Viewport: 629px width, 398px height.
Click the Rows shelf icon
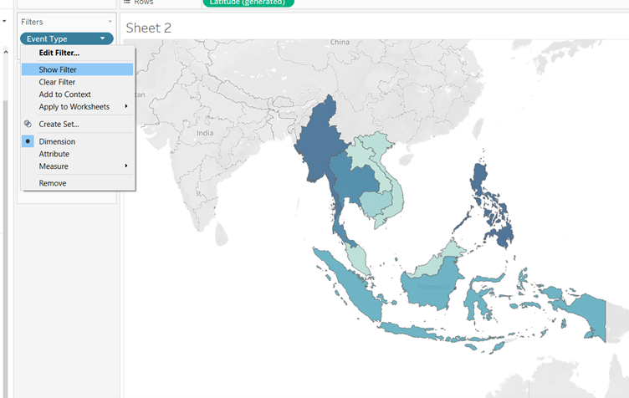tap(127, 3)
